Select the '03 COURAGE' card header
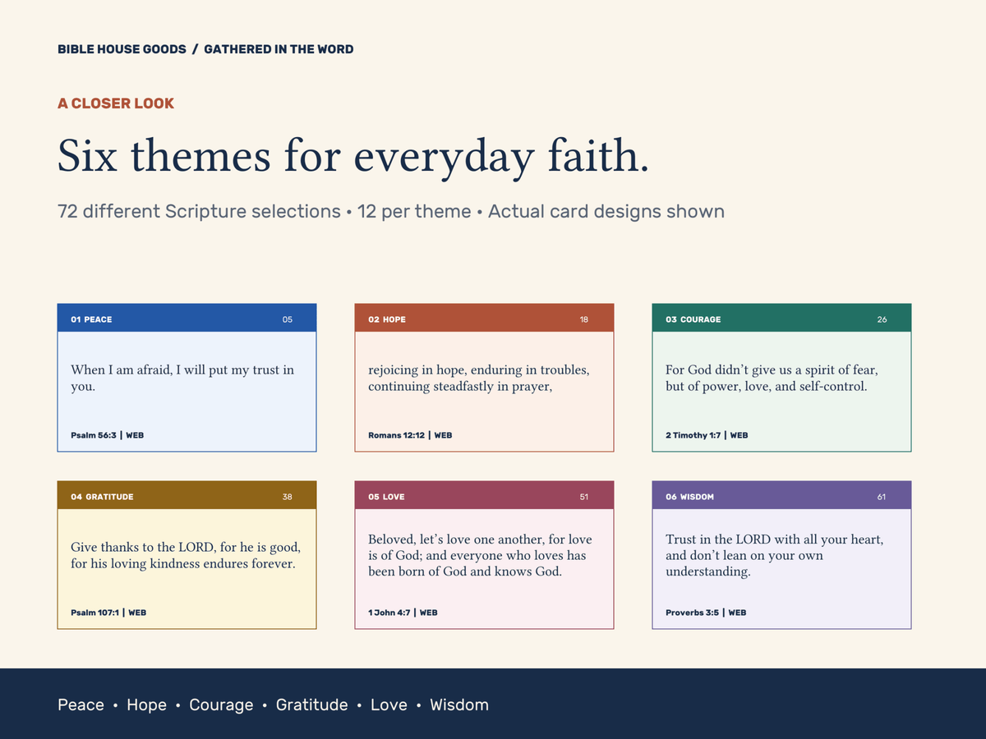The width and height of the screenshot is (986, 739). pyautogui.click(x=781, y=319)
